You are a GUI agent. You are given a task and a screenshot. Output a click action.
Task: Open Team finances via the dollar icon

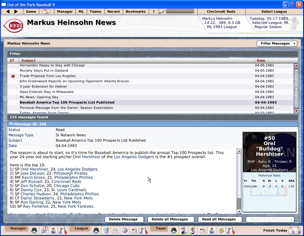coord(221,230)
